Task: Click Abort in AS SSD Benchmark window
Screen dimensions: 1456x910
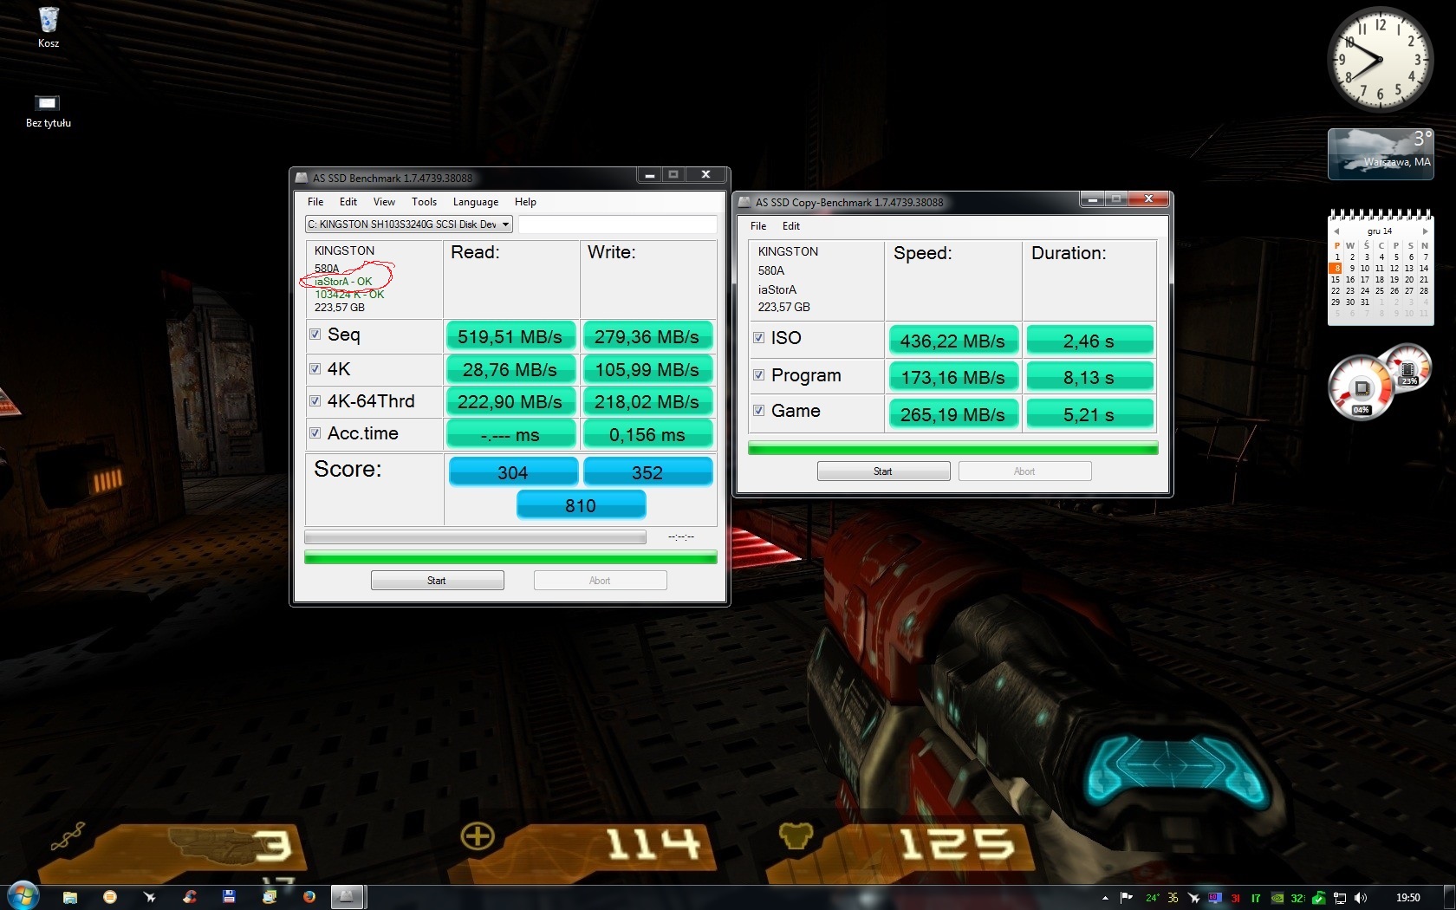Action: (x=600, y=581)
